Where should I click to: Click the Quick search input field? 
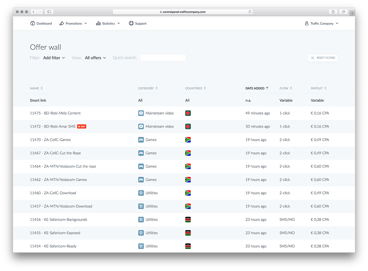click(x=163, y=58)
